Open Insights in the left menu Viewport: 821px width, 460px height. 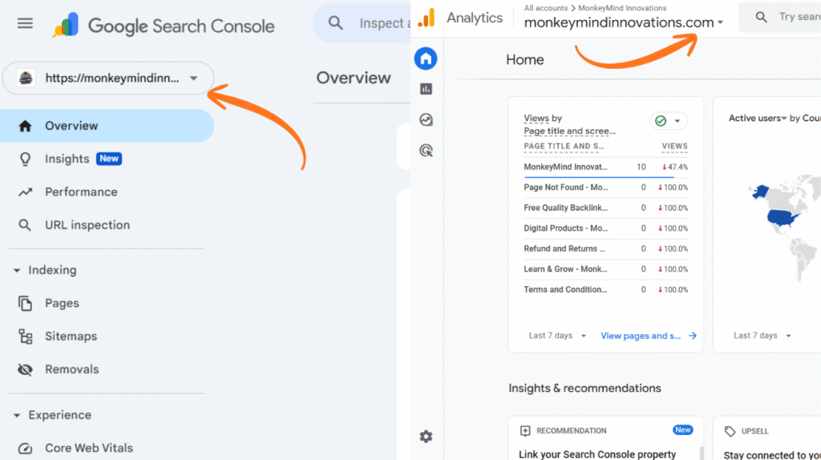(x=67, y=159)
